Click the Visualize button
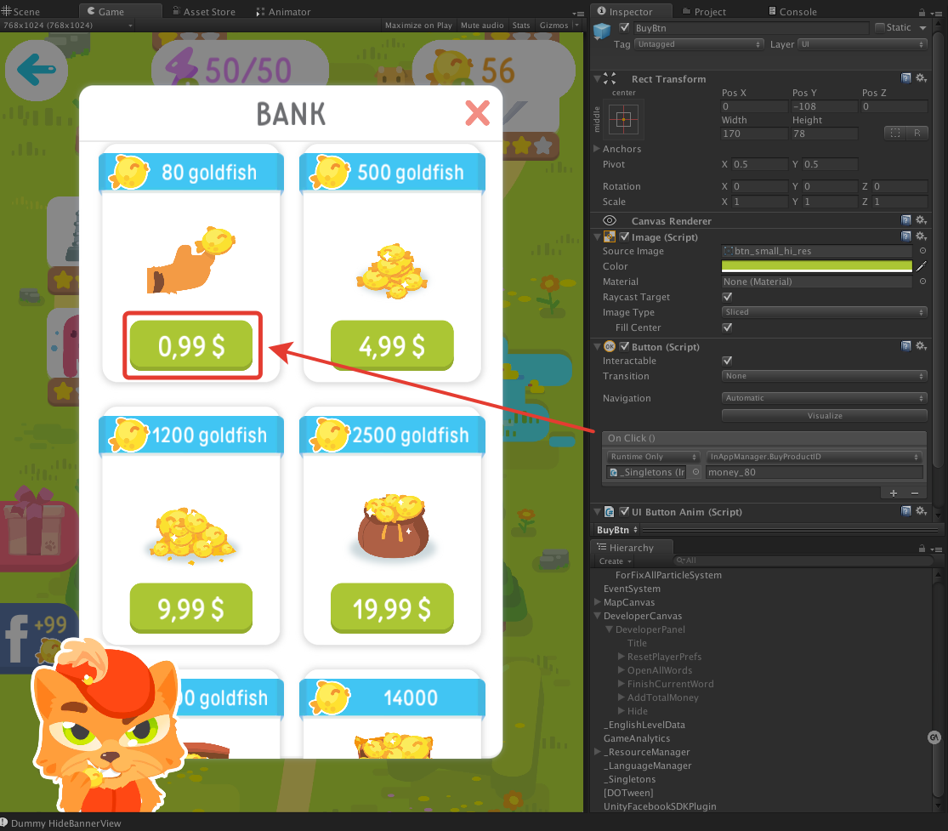This screenshot has width=948, height=831. click(824, 415)
